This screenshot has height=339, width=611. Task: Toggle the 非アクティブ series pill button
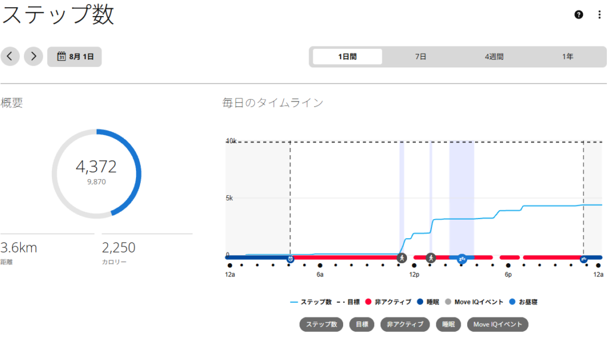[405, 324]
